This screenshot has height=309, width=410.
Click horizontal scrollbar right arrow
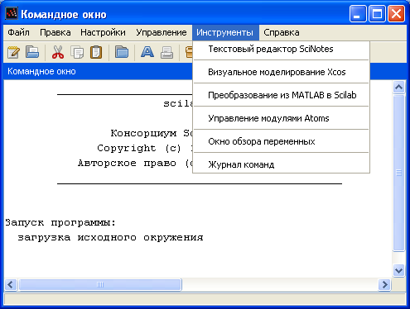pos(384,284)
